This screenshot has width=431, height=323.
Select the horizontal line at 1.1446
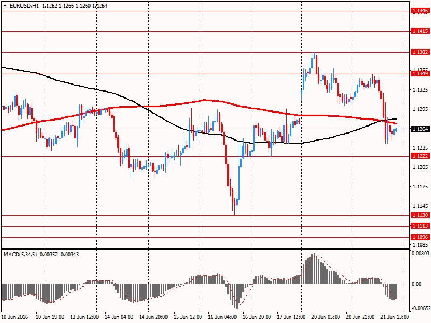(x=206, y=11)
